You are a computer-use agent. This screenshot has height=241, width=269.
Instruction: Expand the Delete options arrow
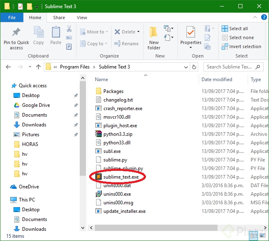138,32
